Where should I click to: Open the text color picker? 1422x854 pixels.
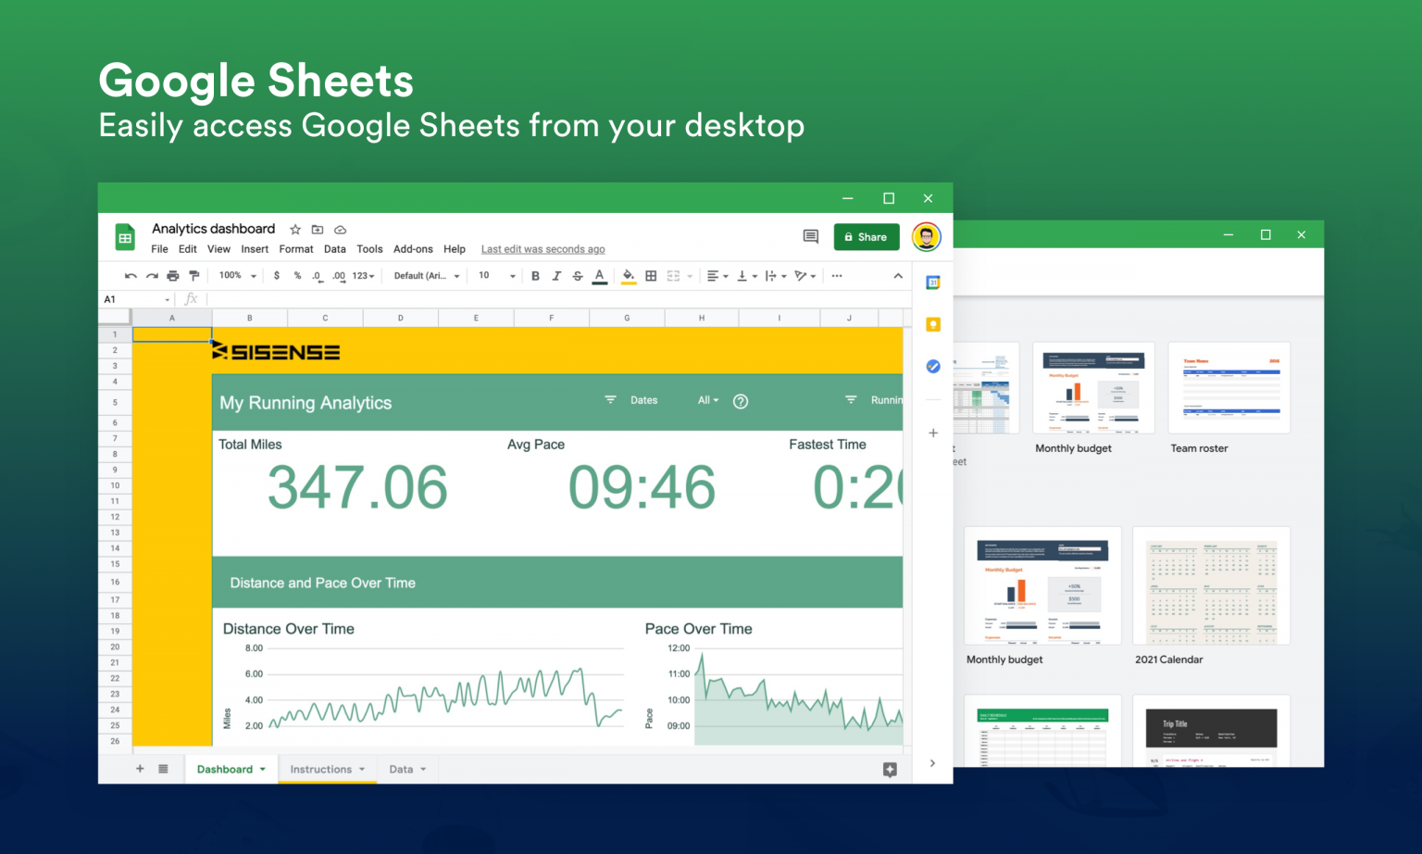coord(600,276)
